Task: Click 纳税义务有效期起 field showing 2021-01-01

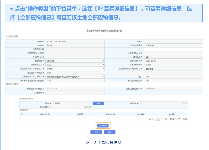Action: pos(75,89)
